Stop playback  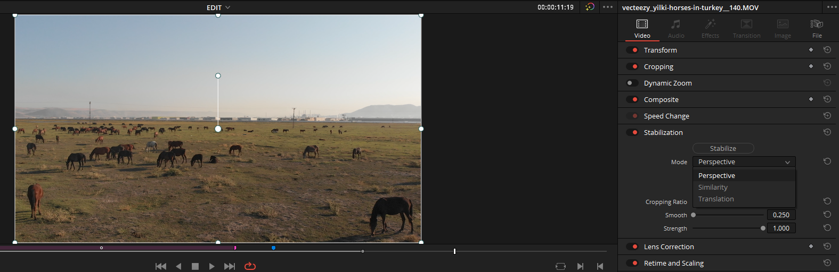pyautogui.click(x=195, y=266)
